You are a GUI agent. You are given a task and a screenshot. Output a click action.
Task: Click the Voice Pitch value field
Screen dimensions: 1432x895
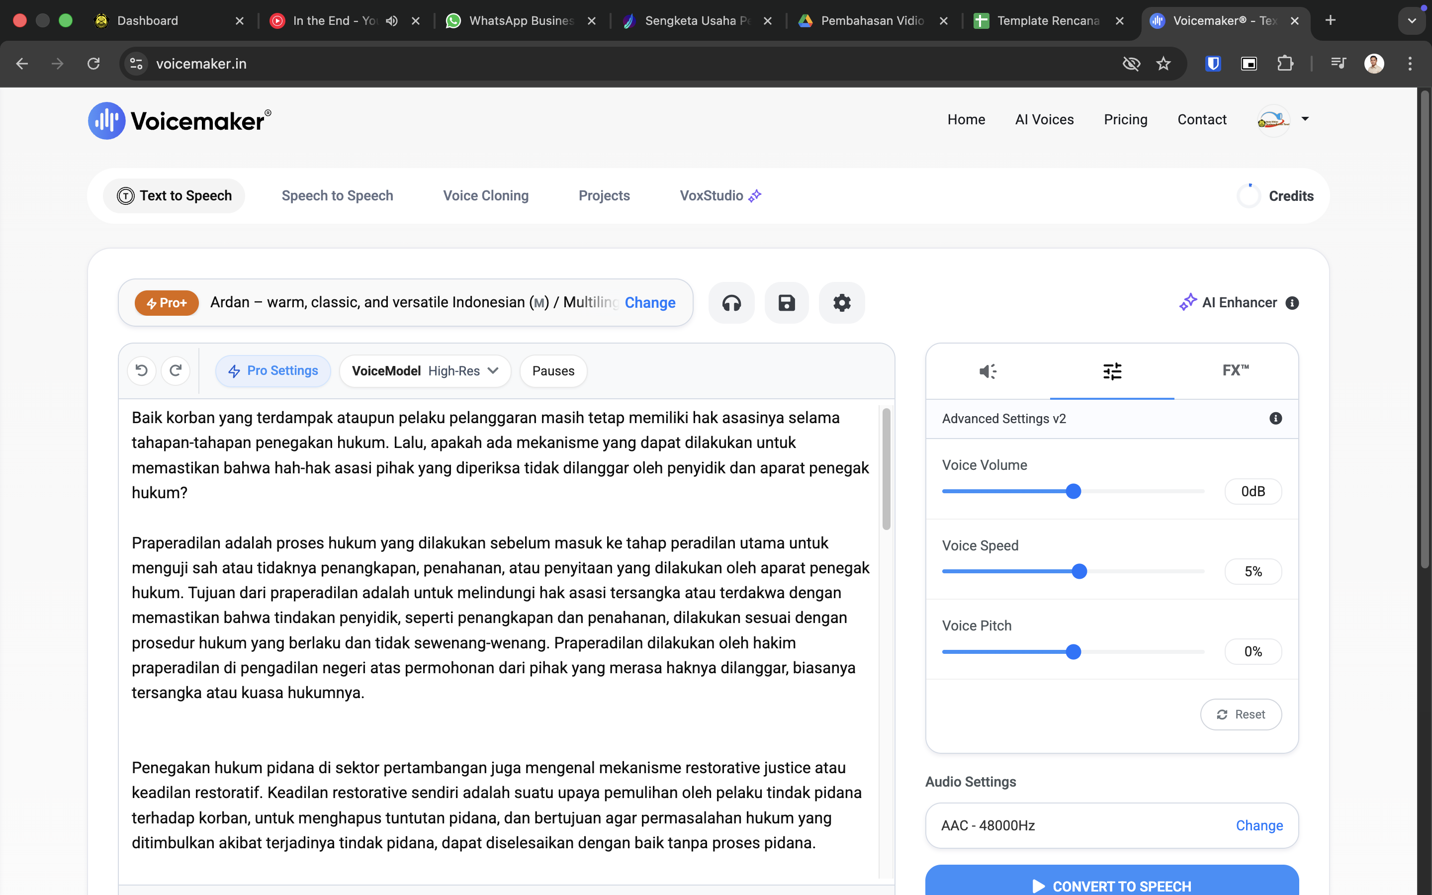[1253, 652]
